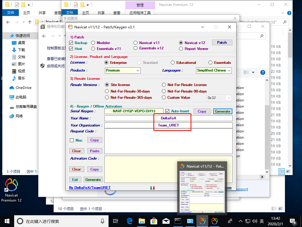Click the Windows Start button
This screenshot has height=227, width=302.
(x=7, y=221)
